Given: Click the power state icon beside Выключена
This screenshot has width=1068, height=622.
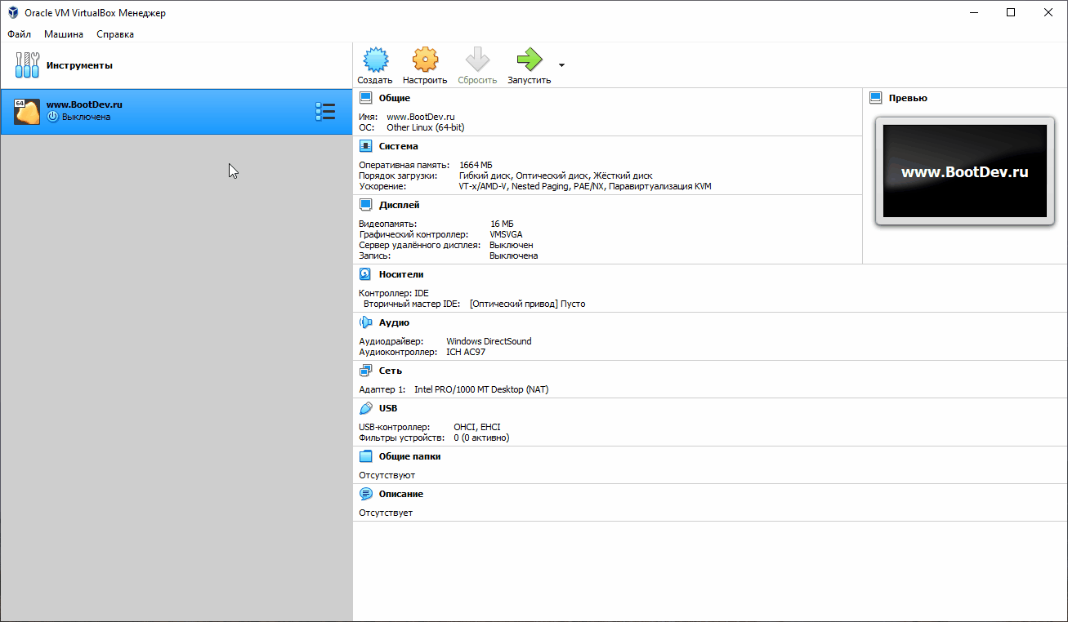Looking at the screenshot, I should coord(53,117).
